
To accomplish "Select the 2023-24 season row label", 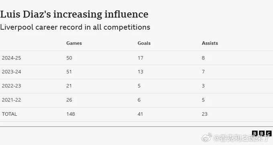I will point(12,71).
